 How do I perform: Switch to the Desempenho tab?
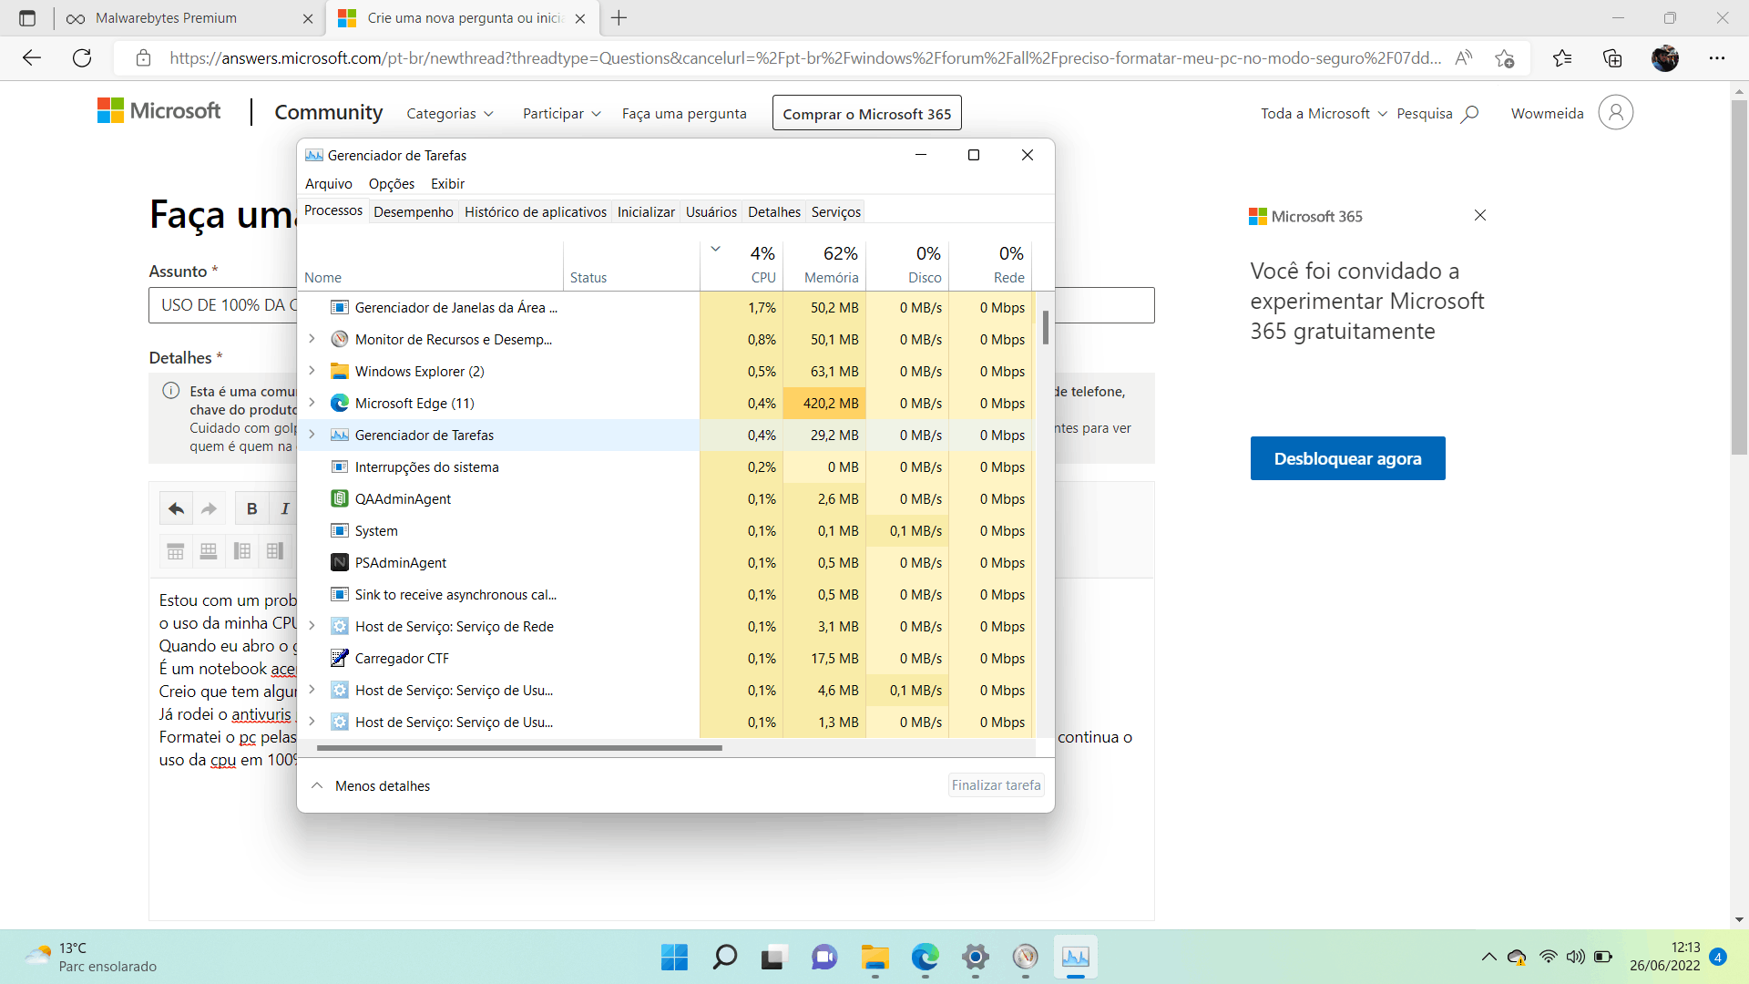click(413, 211)
